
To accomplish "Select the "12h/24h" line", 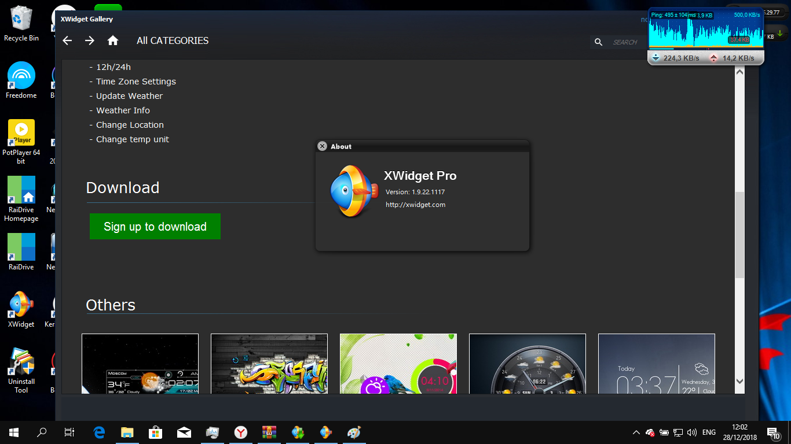I will [x=110, y=67].
